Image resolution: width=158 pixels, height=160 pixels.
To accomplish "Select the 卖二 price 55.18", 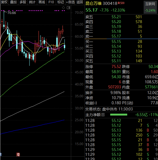I will point(116,31).
